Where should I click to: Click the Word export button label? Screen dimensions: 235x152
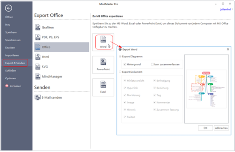[103, 46]
